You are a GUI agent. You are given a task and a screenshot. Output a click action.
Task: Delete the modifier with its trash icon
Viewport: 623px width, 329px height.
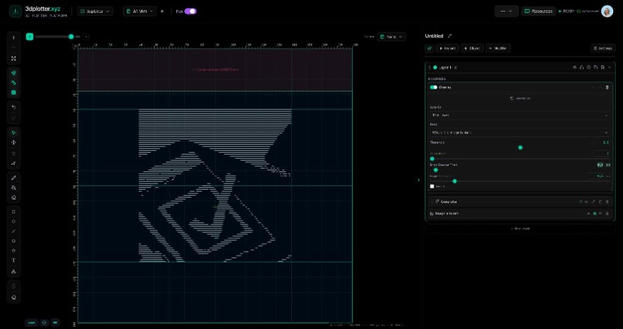click(x=607, y=87)
